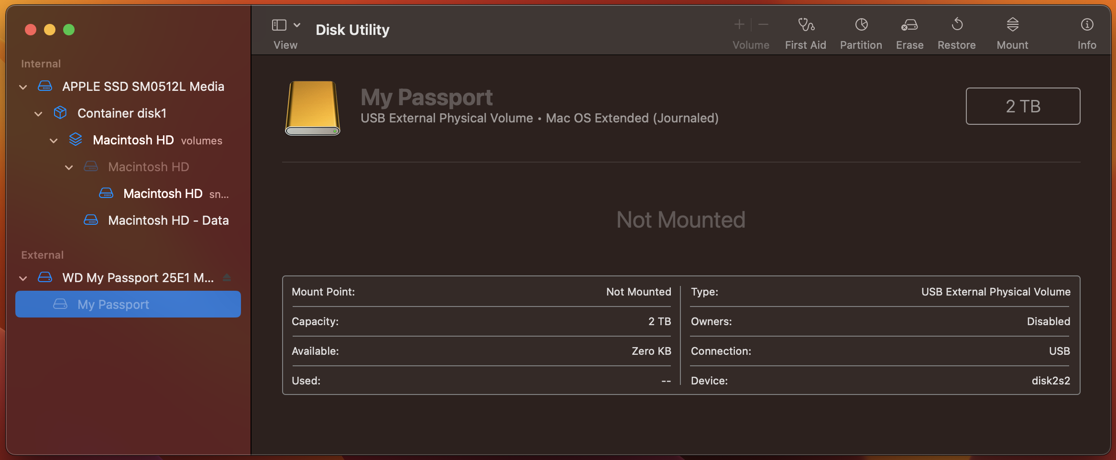The height and width of the screenshot is (460, 1116).
Task: Mount the My Passport volume
Action: point(1012,25)
